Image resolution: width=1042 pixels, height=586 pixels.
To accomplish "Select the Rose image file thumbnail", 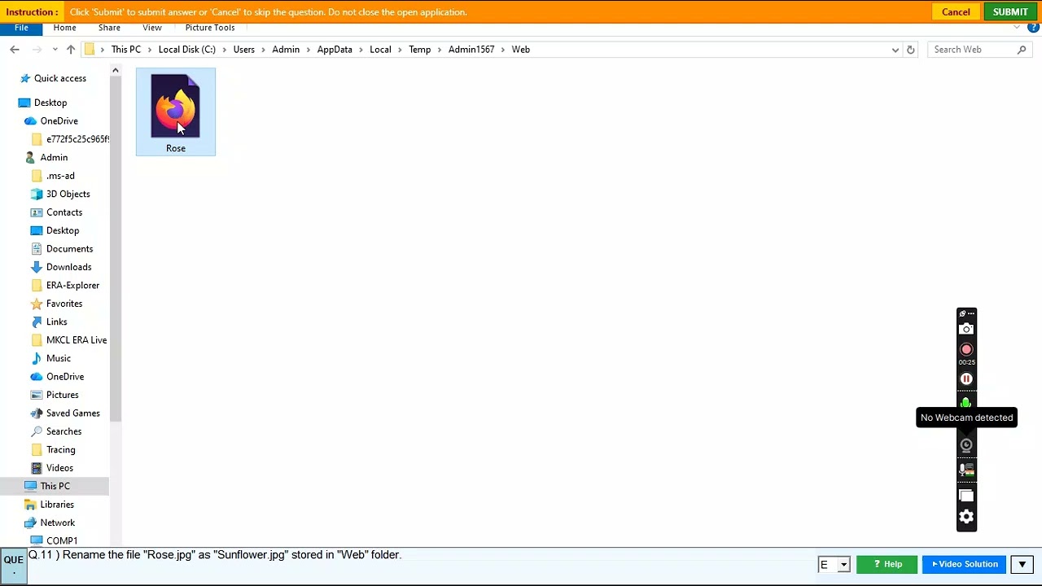I will tap(175, 106).
